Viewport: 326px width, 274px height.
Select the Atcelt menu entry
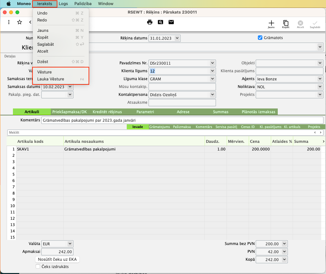61,51
